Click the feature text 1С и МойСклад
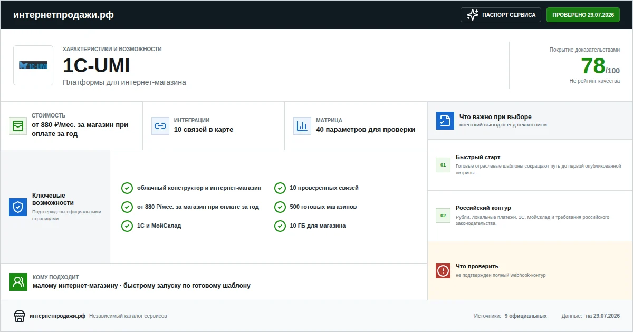 tap(159, 226)
